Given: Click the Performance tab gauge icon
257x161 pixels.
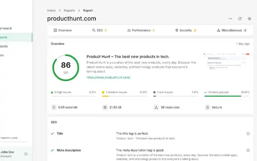Looking at the screenshot, I should coord(129,30).
